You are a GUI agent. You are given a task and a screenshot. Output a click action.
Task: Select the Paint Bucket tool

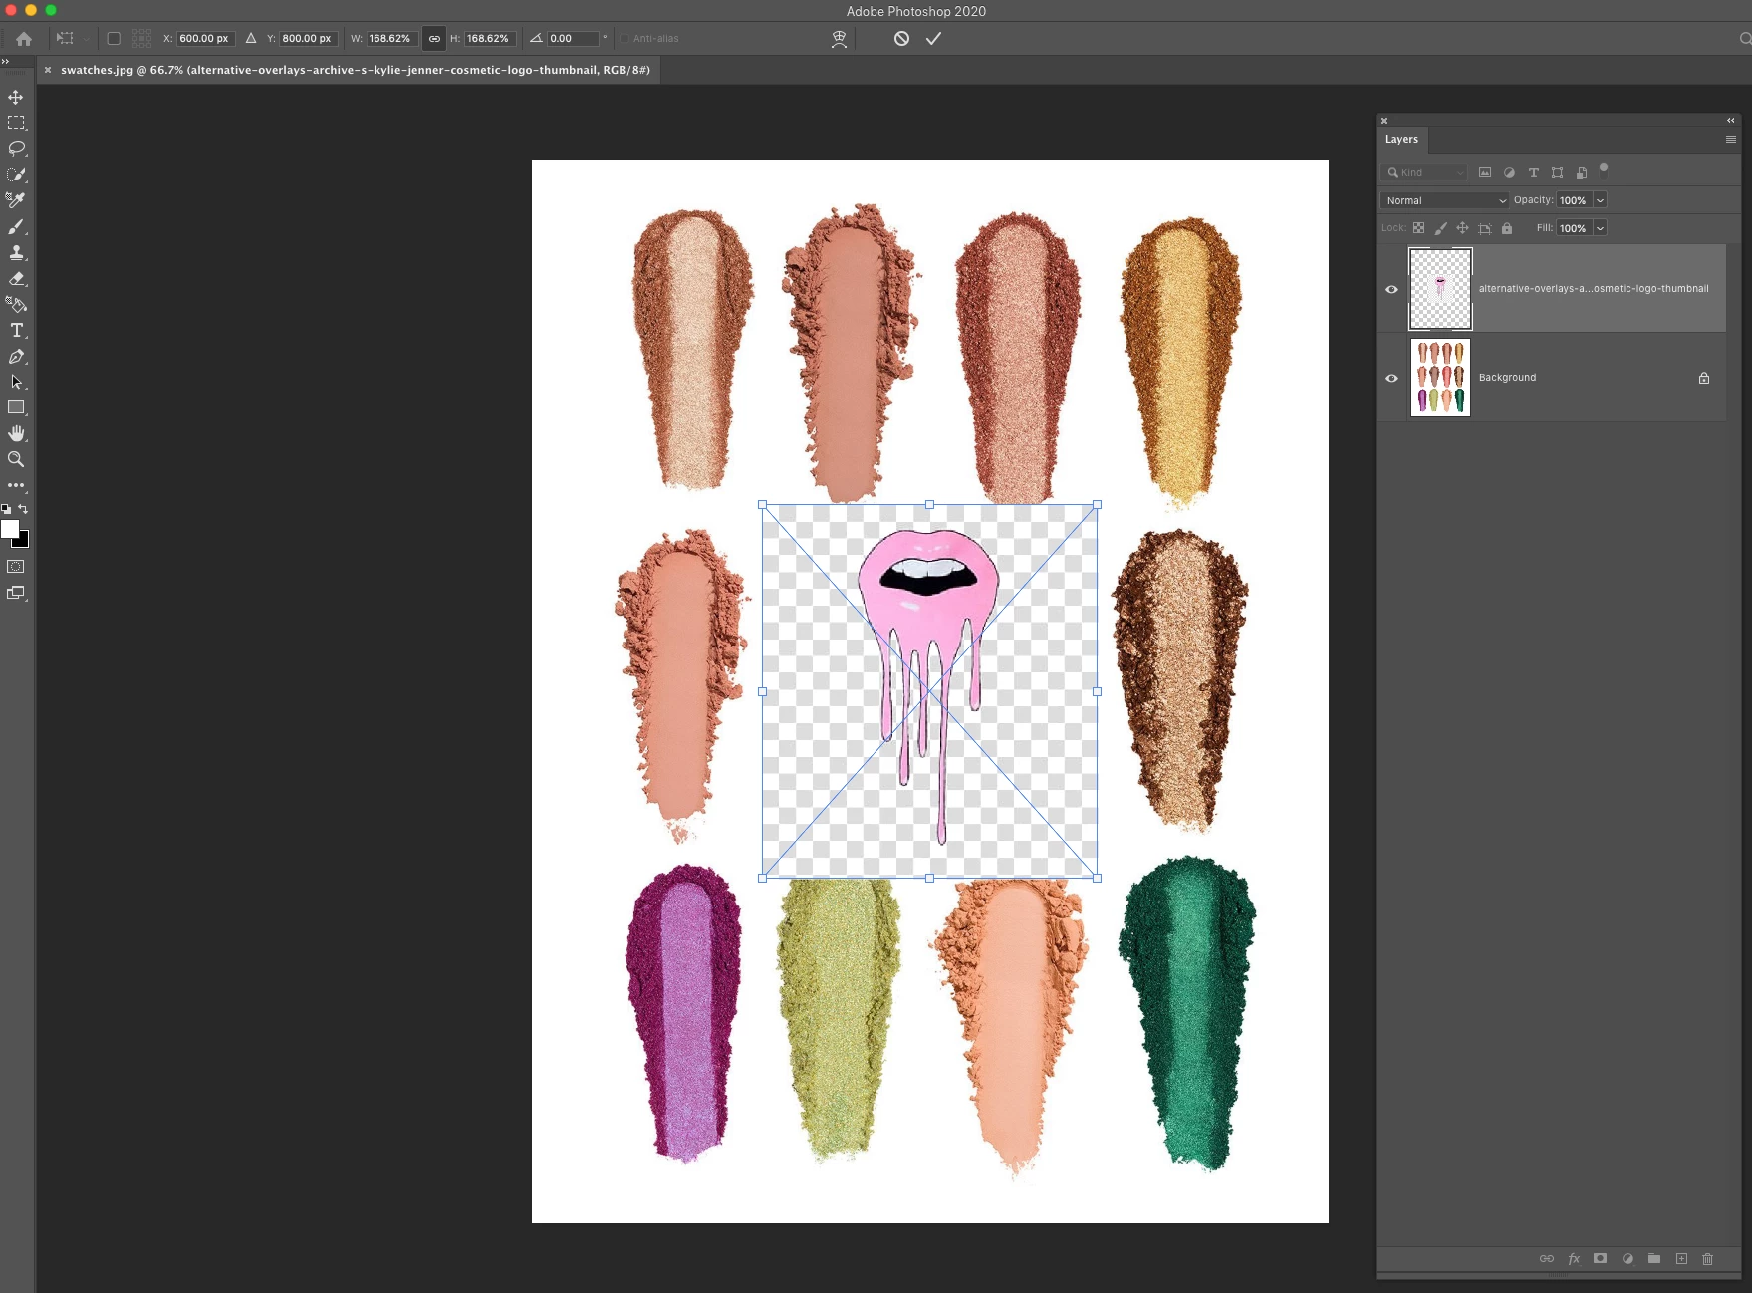[x=16, y=304]
